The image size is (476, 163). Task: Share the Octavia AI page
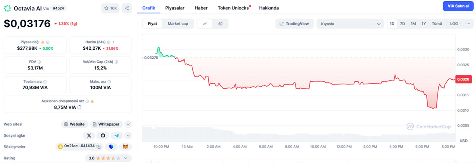click(127, 8)
